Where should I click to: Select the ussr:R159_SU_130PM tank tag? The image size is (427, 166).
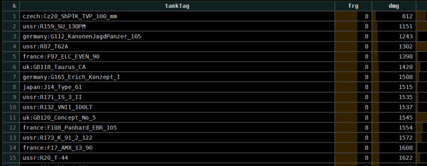point(54,26)
